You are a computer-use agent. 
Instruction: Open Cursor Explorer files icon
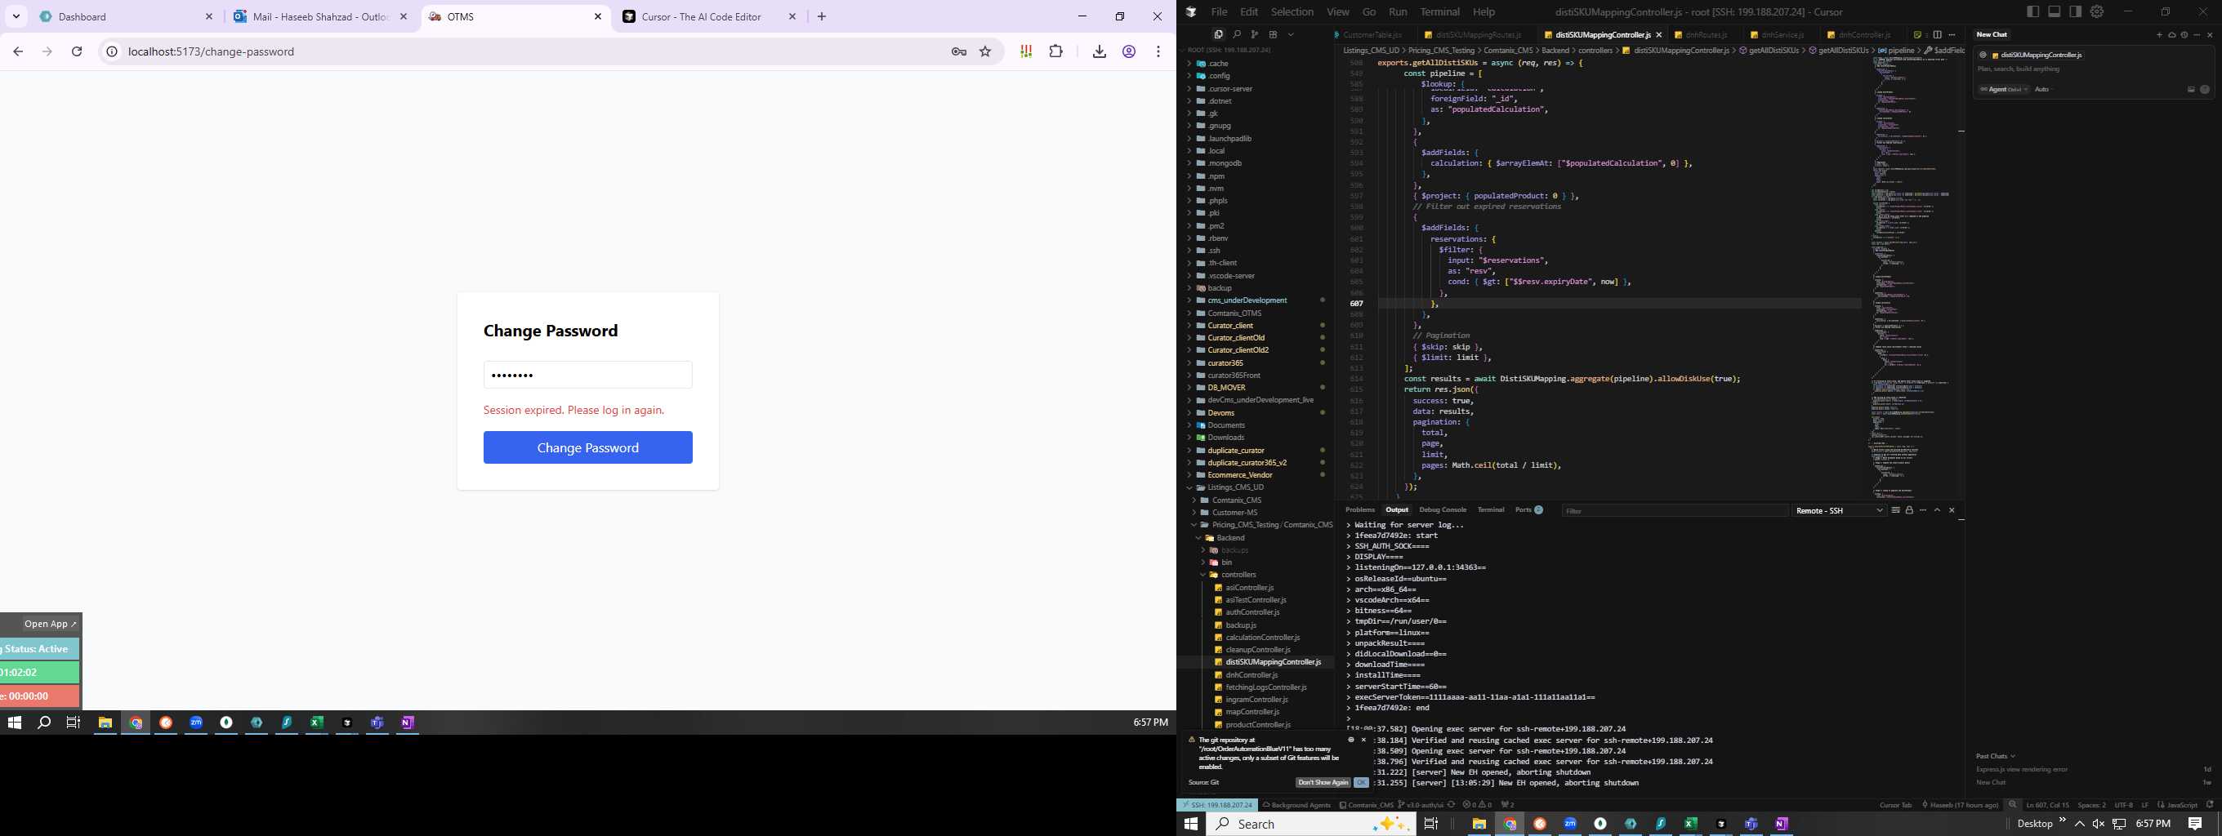[1218, 34]
